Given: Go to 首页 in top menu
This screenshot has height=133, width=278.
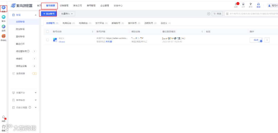Looking at the screenshot, I should (x=39, y=6).
